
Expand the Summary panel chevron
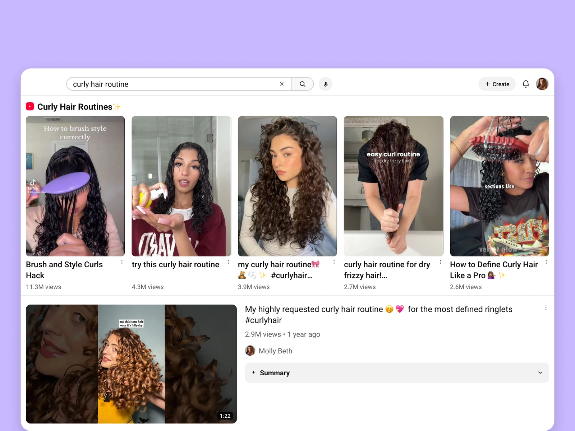(x=540, y=373)
